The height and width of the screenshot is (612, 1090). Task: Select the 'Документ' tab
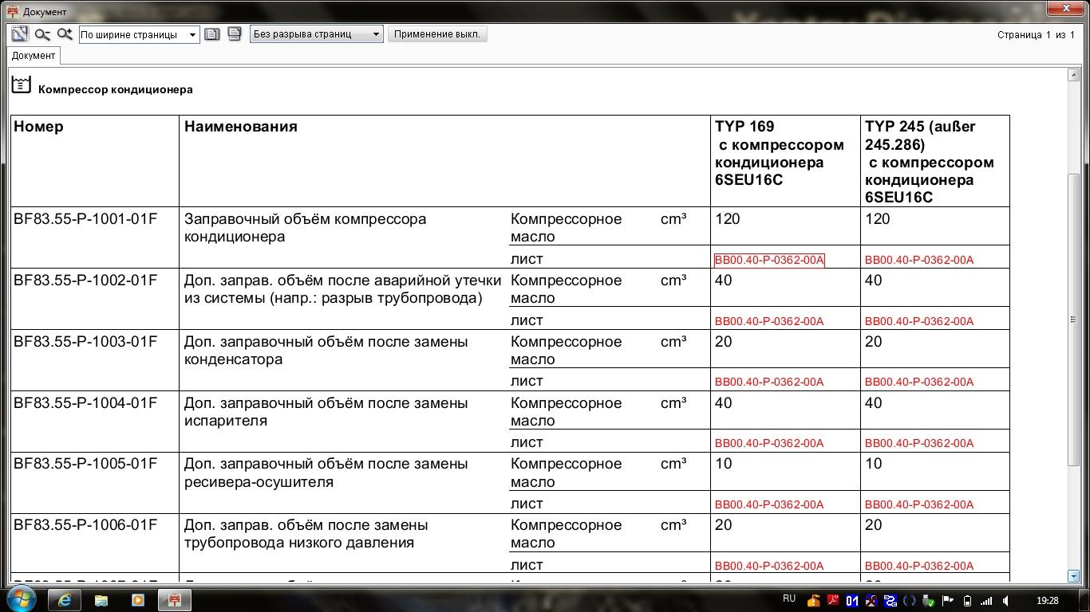34,56
